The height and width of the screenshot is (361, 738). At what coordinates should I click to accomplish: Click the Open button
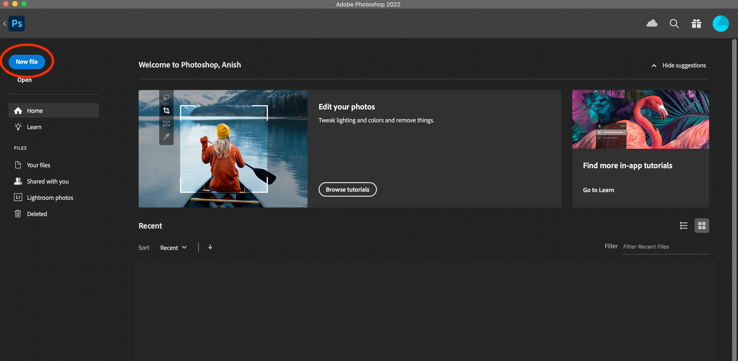click(x=24, y=80)
